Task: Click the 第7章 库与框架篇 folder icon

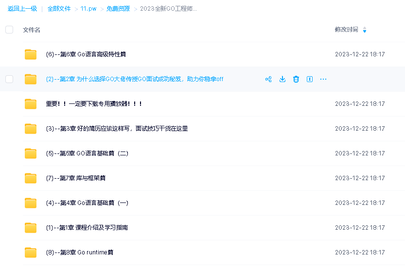Action: point(31,178)
